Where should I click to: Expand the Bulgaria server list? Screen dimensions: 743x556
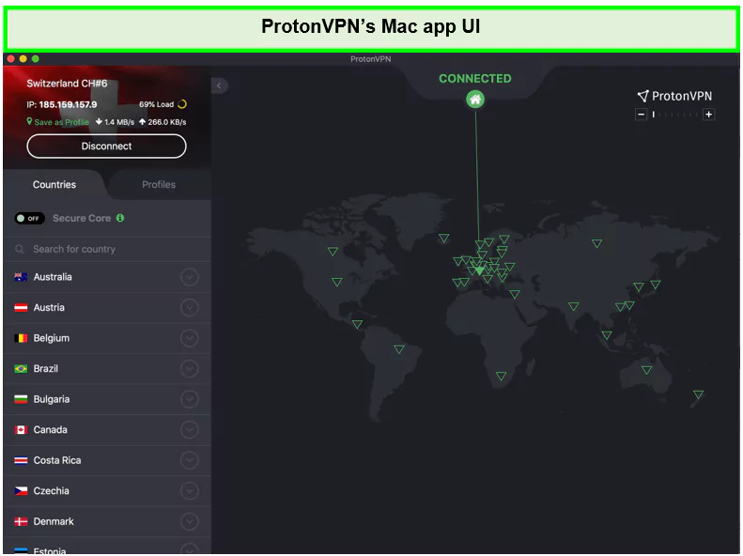point(189,399)
